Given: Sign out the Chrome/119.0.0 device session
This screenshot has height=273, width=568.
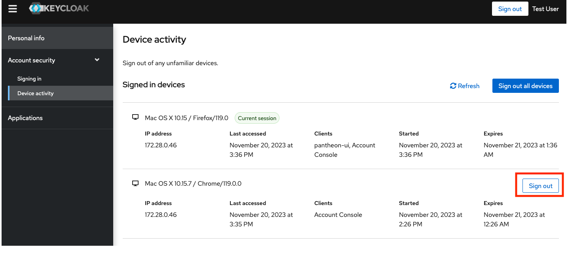Looking at the screenshot, I should (x=540, y=186).
